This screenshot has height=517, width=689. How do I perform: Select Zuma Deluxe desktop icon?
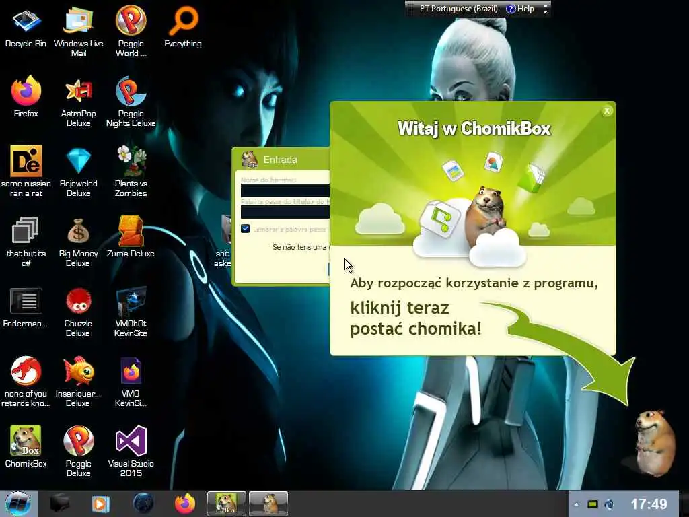pyautogui.click(x=131, y=236)
